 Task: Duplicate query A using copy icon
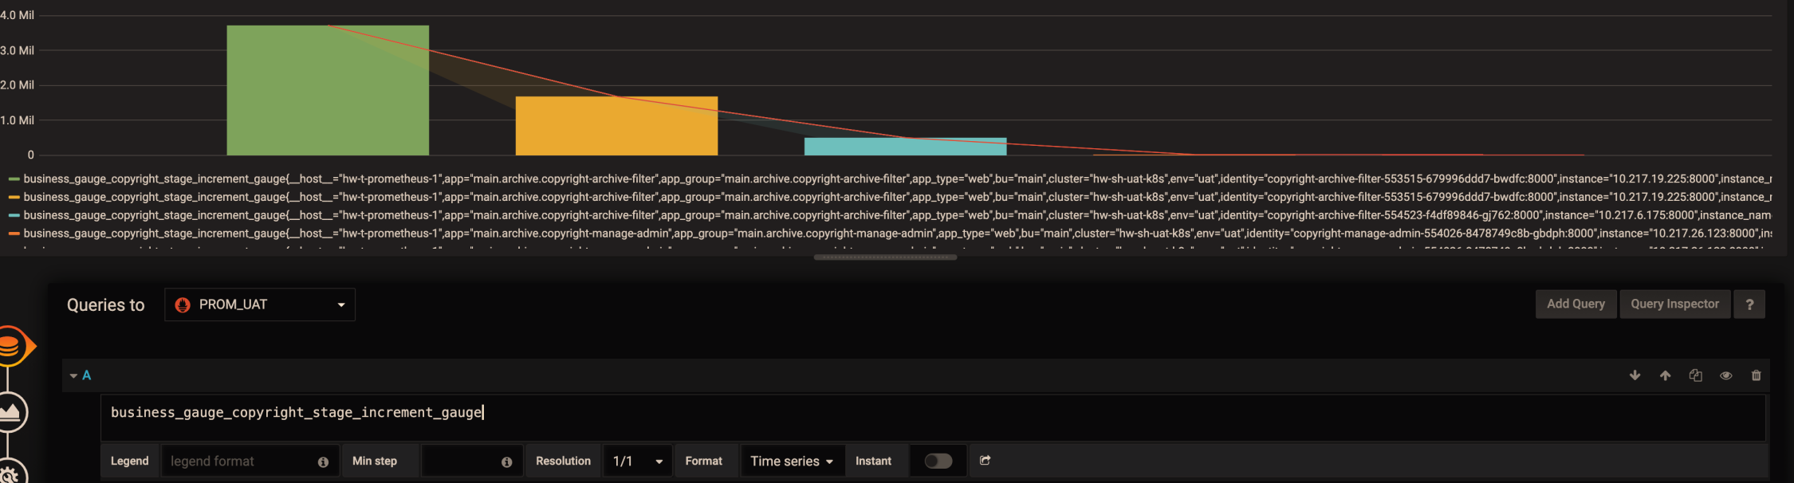pyautogui.click(x=1695, y=375)
